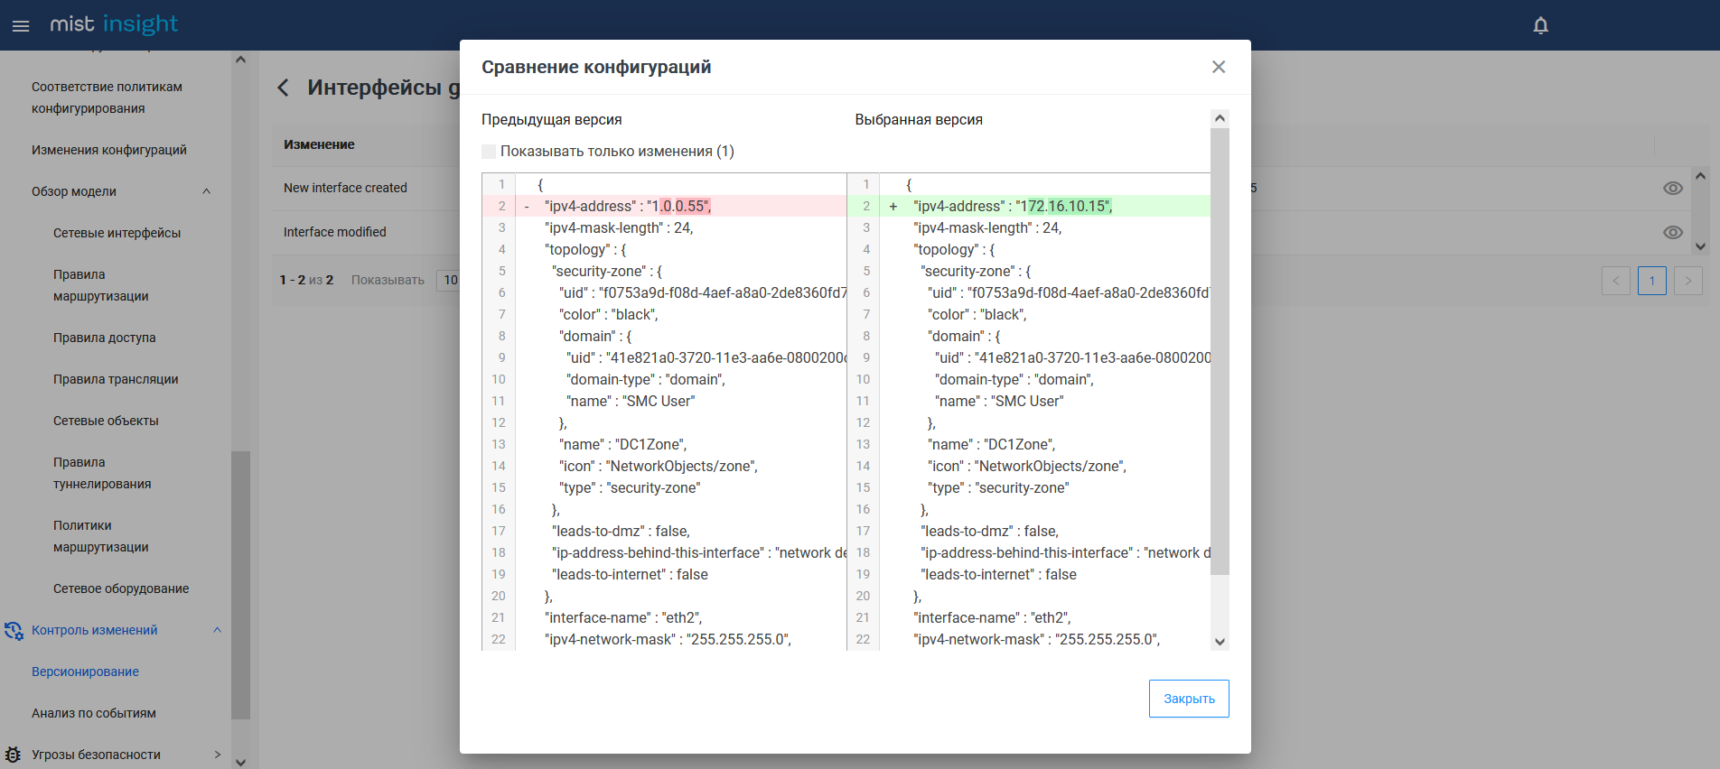1720x769 pixels.
Task: Open Версионирование menu item
Action: [85, 672]
